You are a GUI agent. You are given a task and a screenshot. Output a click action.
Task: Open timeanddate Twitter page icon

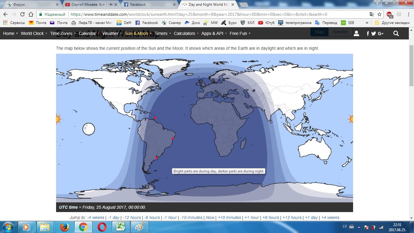coord(373,34)
